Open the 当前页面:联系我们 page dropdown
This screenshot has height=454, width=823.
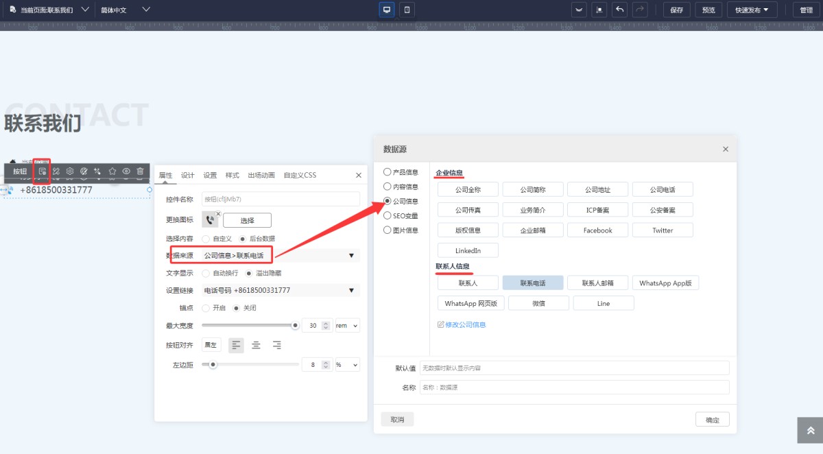coord(84,10)
